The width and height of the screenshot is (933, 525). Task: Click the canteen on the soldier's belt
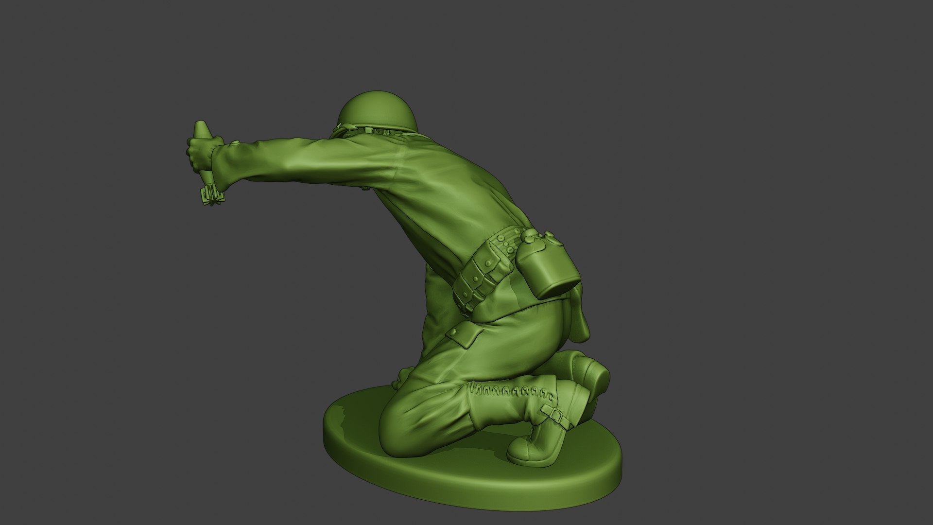(548, 265)
